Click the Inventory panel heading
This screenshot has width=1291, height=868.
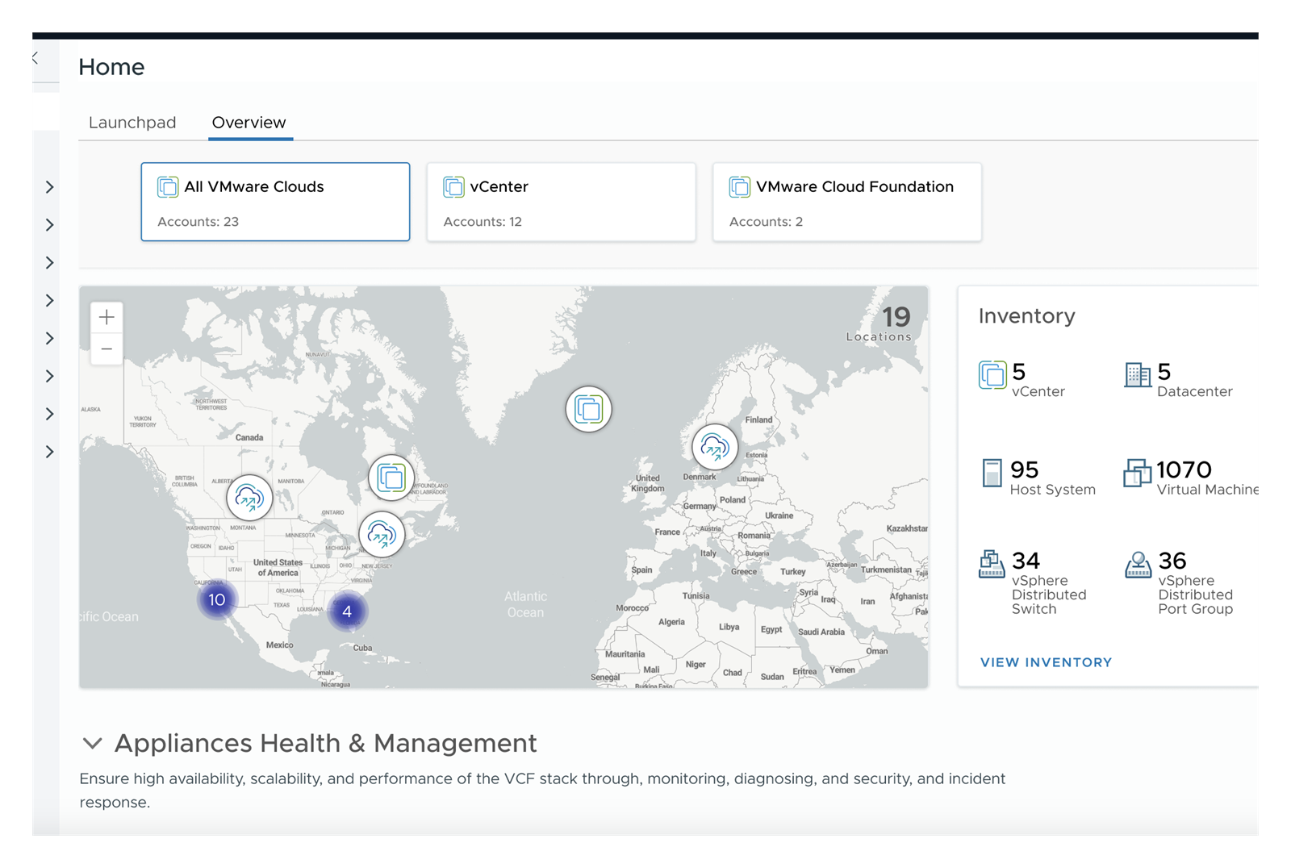click(1026, 316)
